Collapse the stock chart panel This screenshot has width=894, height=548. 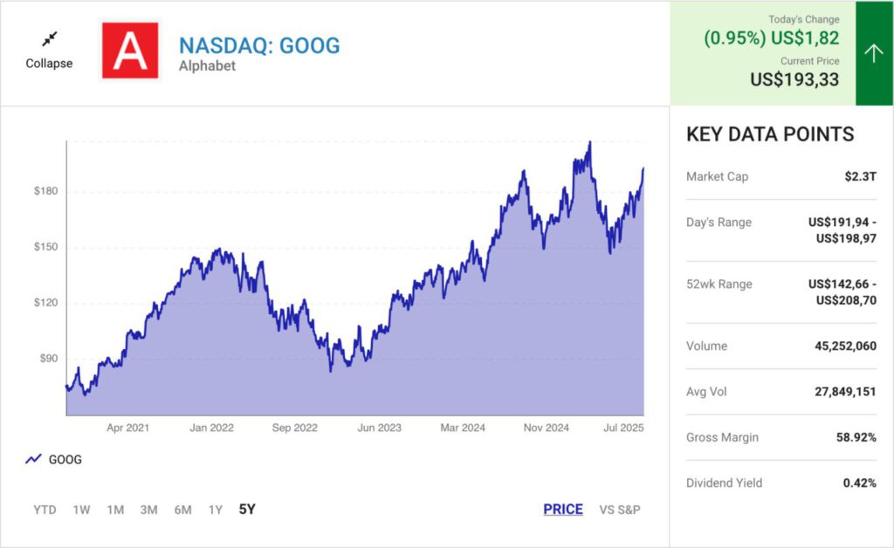49,63
